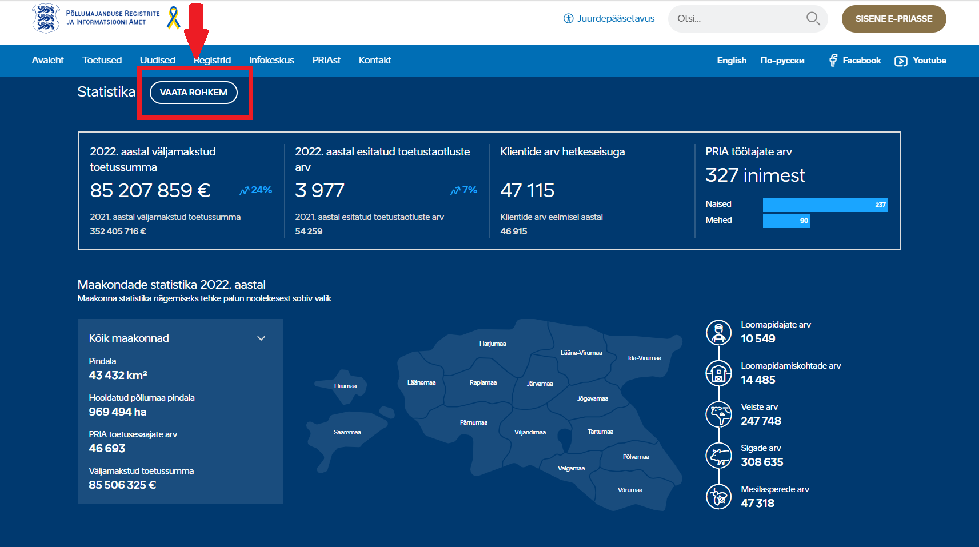The height and width of the screenshot is (547, 979).
Task: Select Jõgevamaa on the map
Action: 593,398
